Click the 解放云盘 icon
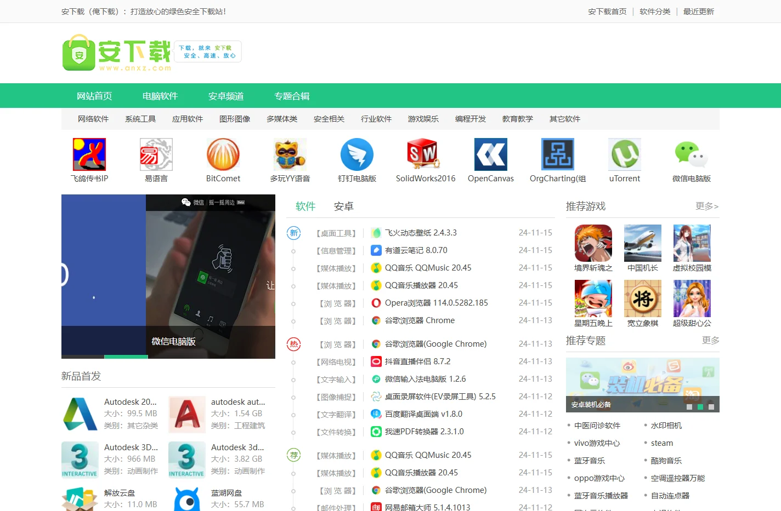This screenshot has width=781, height=511. [80, 499]
